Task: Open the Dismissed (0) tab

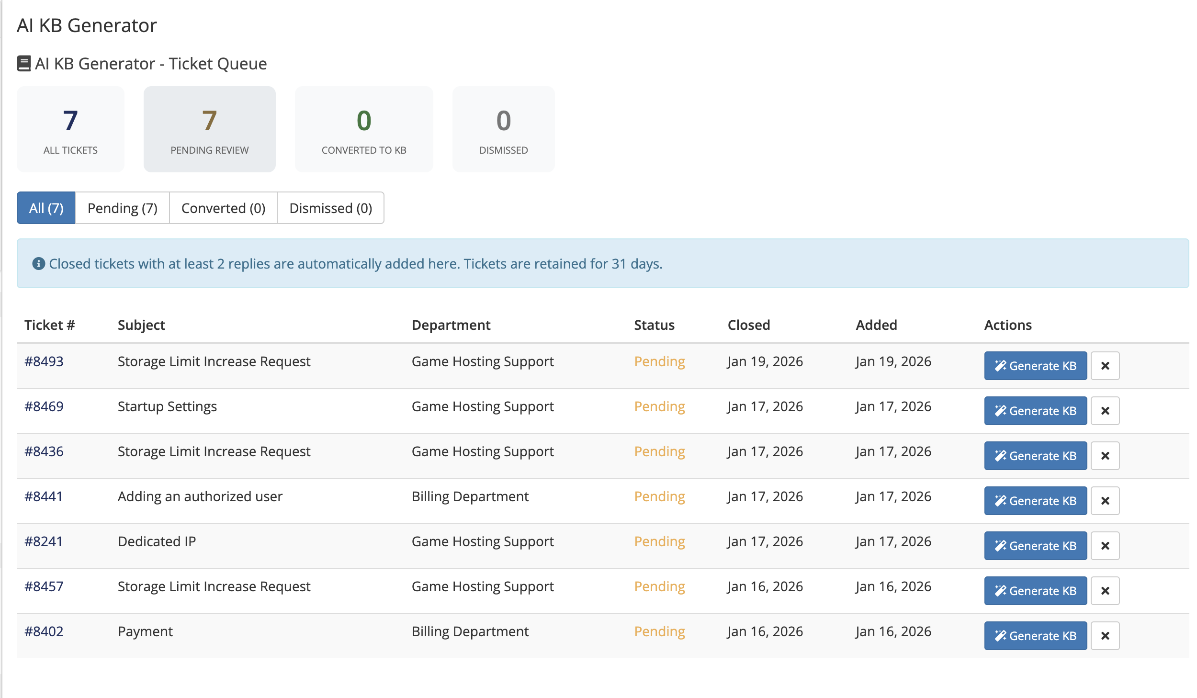Action: pyautogui.click(x=330, y=208)
